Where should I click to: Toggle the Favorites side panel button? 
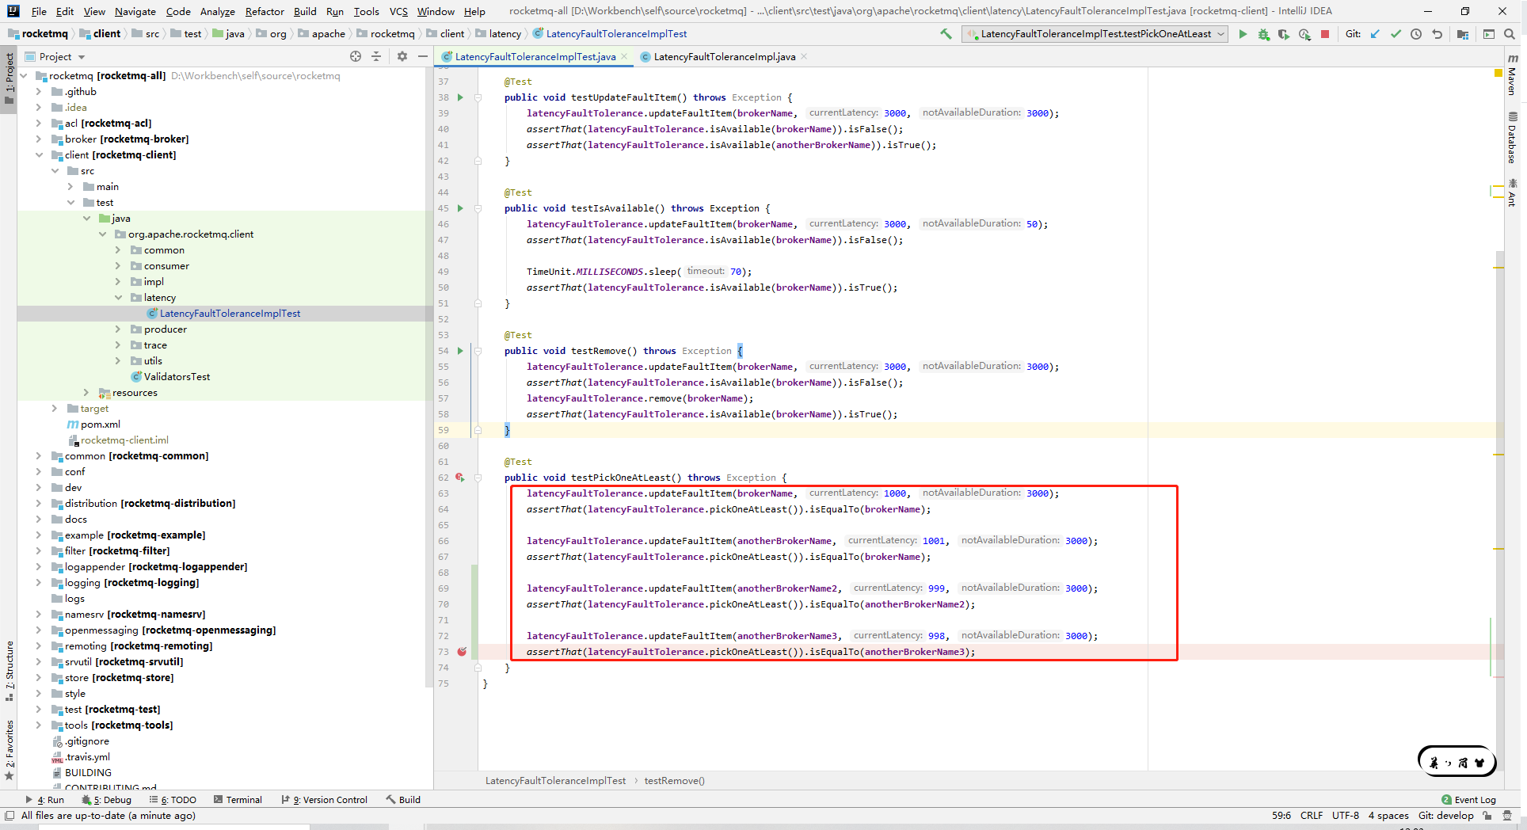click(10, 750)
